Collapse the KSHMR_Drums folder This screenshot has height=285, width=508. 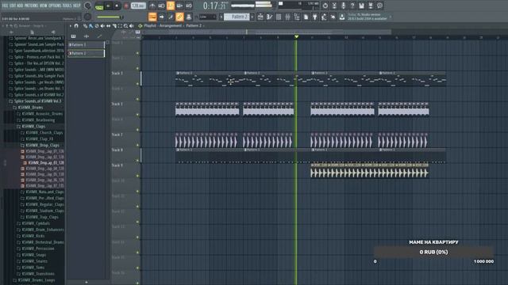[x=30, y=108]
